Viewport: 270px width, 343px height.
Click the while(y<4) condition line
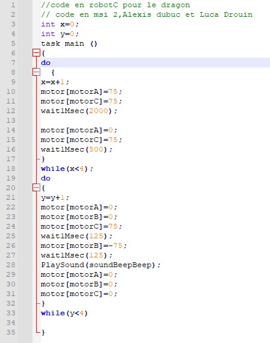click(64, 313)
